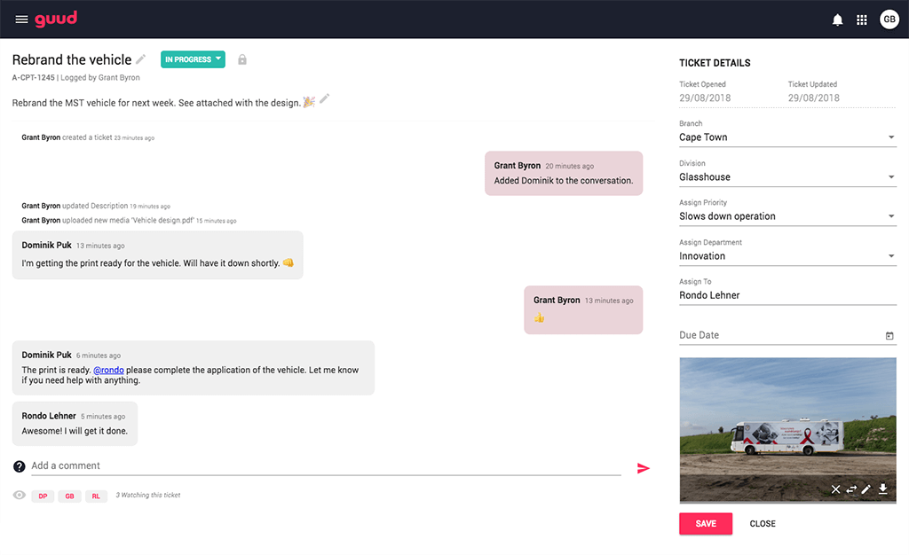The image size is (909, 555).
Task: Toggle the watching eye icon
Action: pos(20,496)
